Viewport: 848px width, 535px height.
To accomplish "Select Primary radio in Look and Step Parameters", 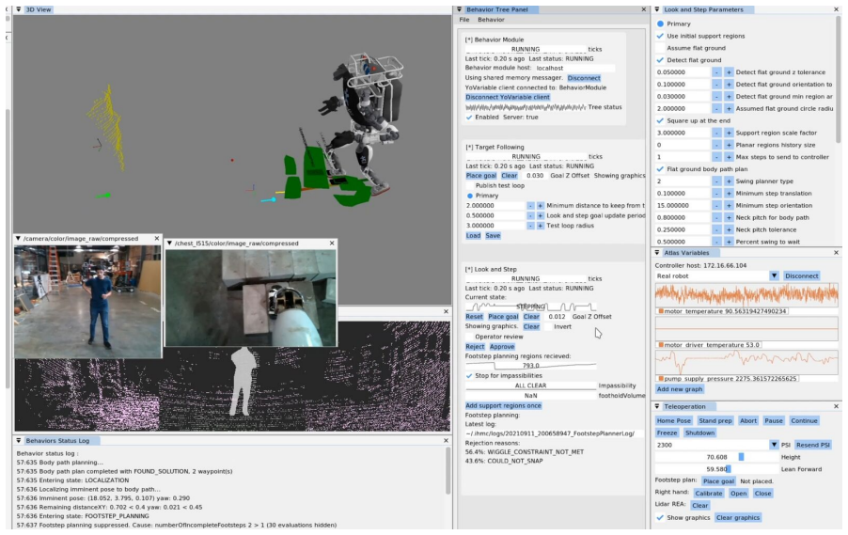I will [660, 24].
